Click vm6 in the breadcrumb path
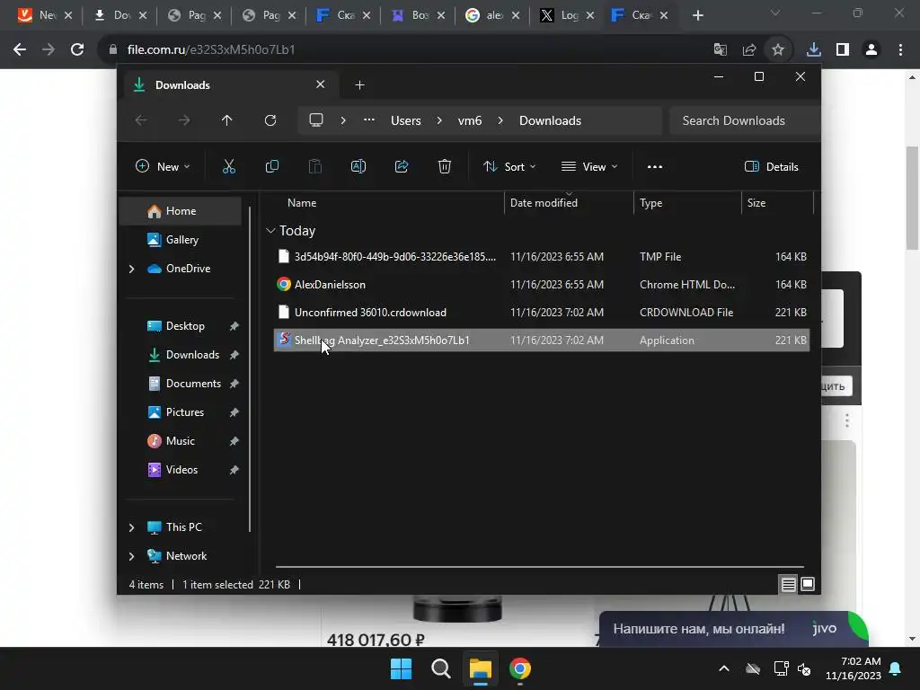Viewport: 920px width, 690px height. tap(469, 120)
